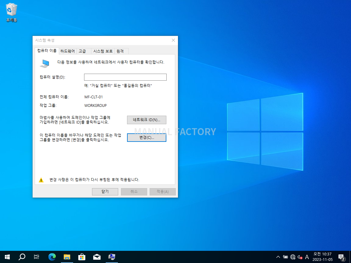Image resolution: width=351 pixels, height=263 pixels.
Task: Click the Windows Start button
Action: click(7, 257)
